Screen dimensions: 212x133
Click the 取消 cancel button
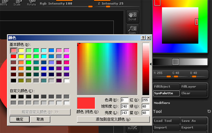pyautogui.click(x=40, y=119)
